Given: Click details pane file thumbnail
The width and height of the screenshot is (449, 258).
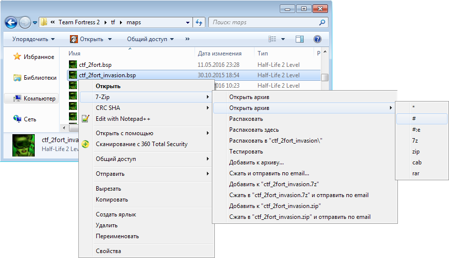Looking at the screenshot, I should 23,146.
